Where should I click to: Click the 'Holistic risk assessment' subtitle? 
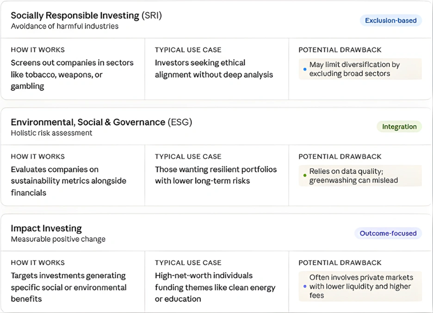pyautogui.click(x=51, y=133)
